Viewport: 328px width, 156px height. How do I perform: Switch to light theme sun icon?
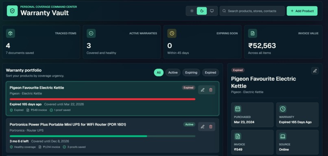pos(192,11)
